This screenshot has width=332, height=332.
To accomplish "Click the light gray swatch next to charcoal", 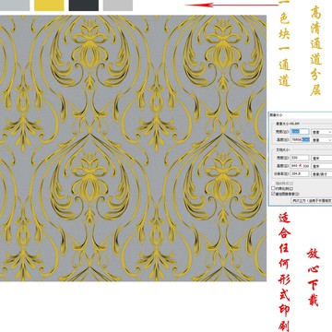I will point(118,6).
